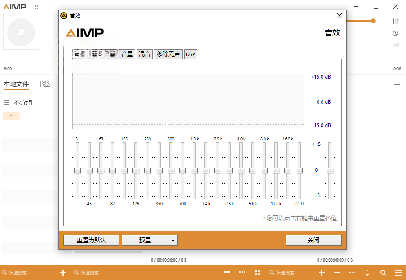Image resolution: width=406 pixels, height=280 pixels.
Task: Click the 8.0k equalizer slider handle
Action: tap(265, 170)
